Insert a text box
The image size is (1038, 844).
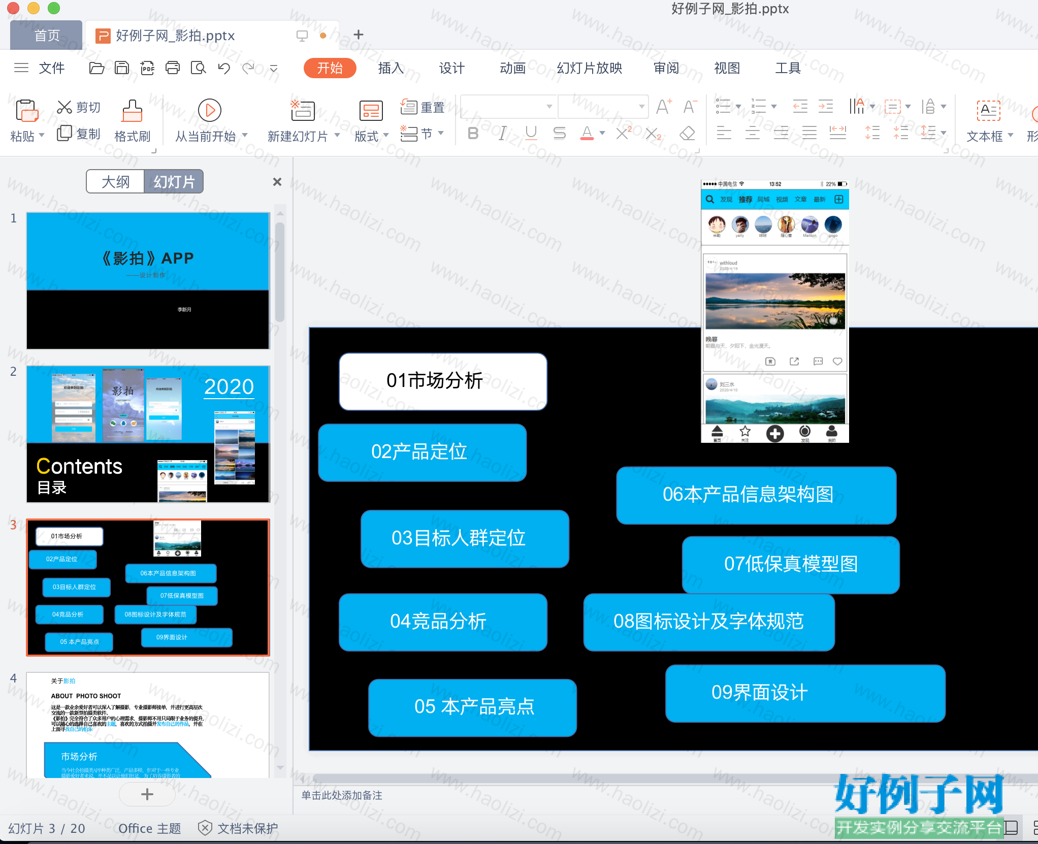coord(988,110)
